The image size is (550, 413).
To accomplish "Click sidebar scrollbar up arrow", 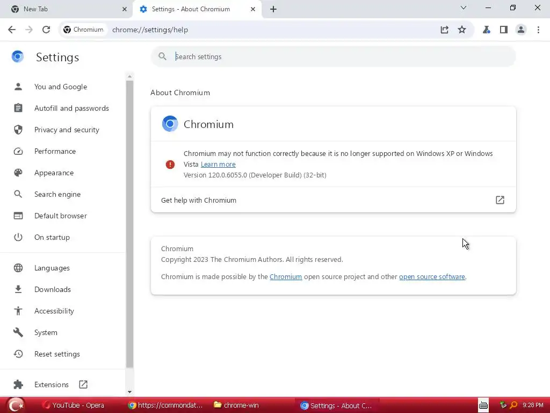I will click(130, 76).
